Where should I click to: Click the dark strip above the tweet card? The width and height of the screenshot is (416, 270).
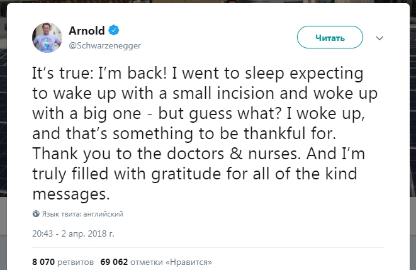(208, 1)
